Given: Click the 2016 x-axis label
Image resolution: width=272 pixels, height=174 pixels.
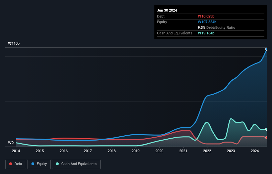Looking at the screenshot, I should 64,151.
